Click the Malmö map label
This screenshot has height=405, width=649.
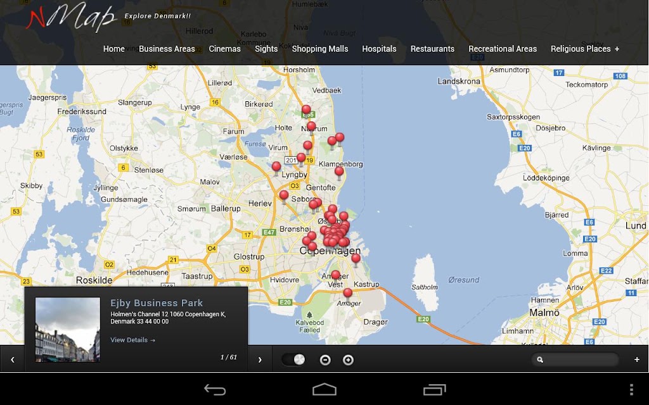[544, 313]
